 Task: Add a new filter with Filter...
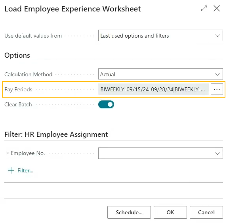point(21,170)
